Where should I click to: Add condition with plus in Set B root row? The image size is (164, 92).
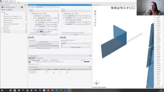(67, 14)
